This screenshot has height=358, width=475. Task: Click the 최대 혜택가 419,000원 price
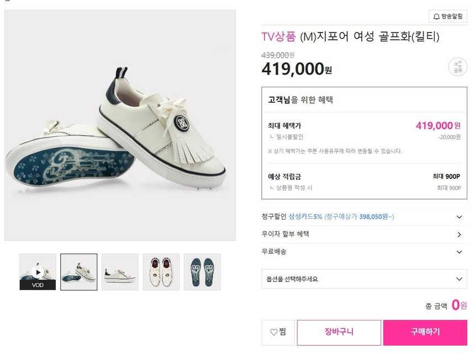pyautogui.click(x=437, y=126)
